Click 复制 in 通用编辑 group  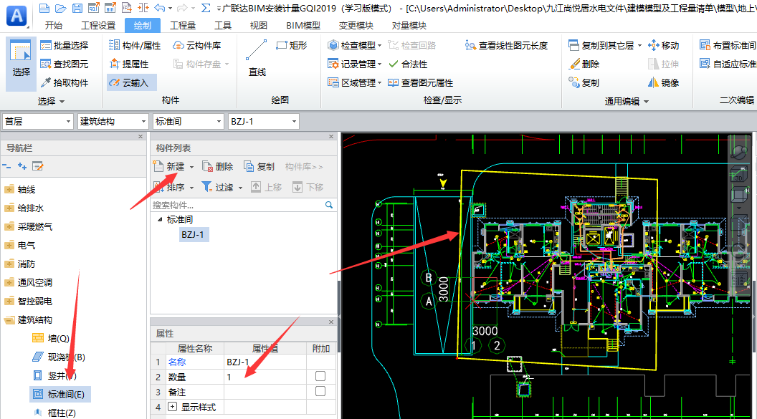click(x=584, y=83)
